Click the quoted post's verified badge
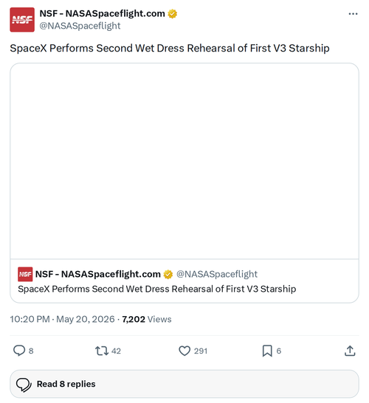Screen dimensions: 369x403 (168, 274)
